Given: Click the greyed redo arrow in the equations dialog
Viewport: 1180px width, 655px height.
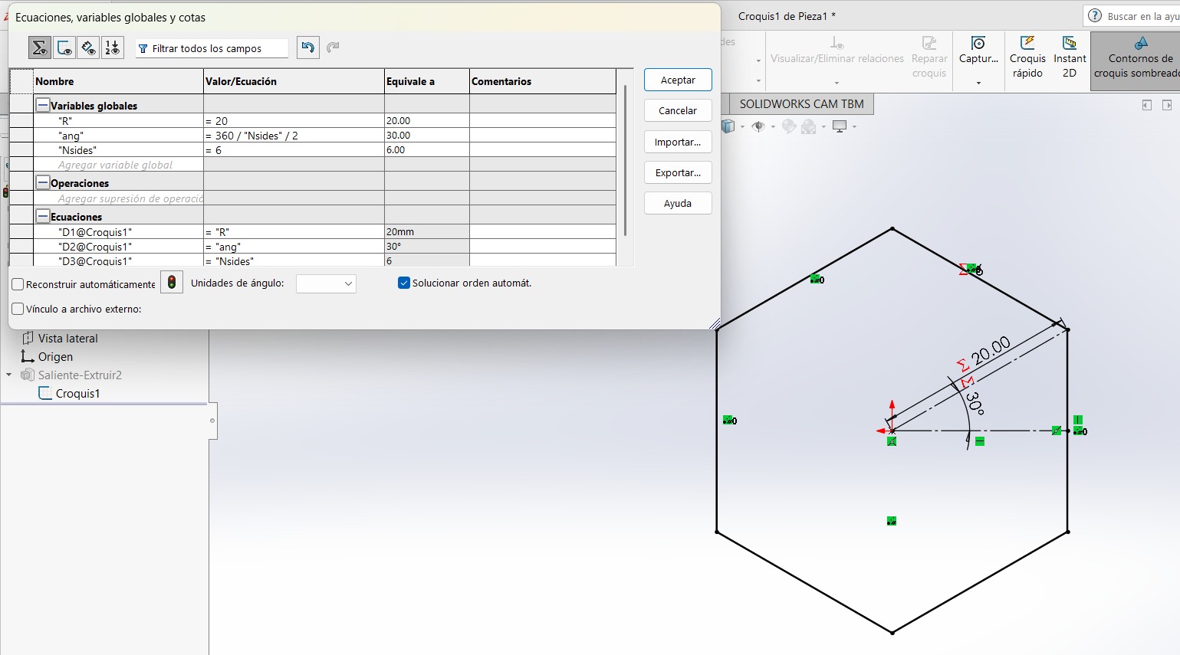Looking at the screenshot, I should [x=333, y=47].
